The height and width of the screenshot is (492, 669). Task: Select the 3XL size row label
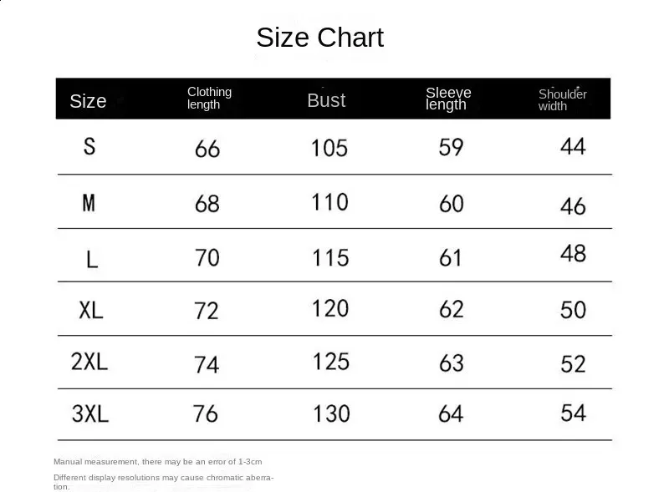(x=89, y=413)
